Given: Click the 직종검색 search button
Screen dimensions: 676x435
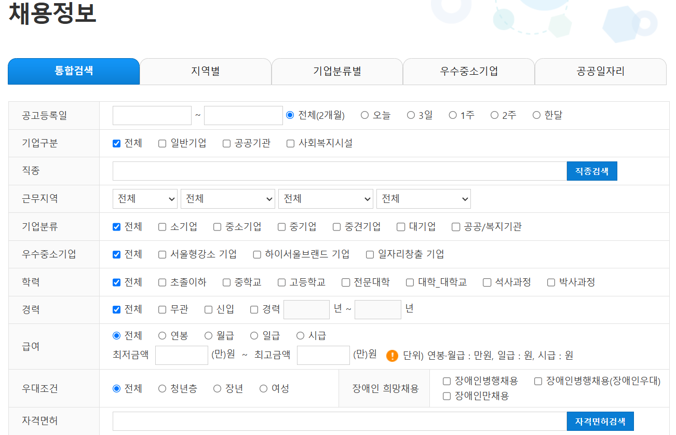Looking at the screenshot, I should [591, 171].
